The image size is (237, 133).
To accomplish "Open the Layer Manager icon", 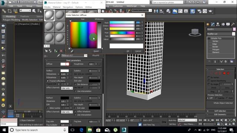I will [168, 11].
